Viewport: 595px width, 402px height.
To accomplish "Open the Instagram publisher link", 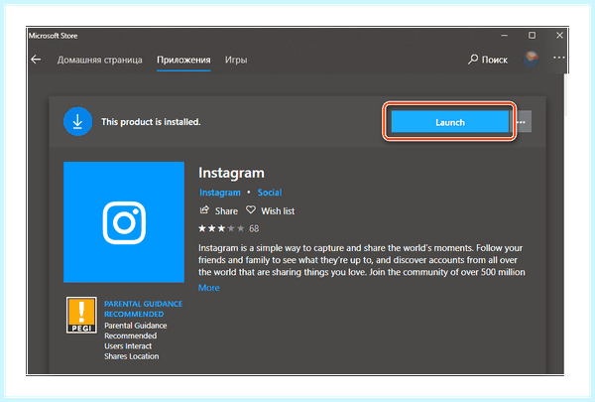I will point(220,193).
